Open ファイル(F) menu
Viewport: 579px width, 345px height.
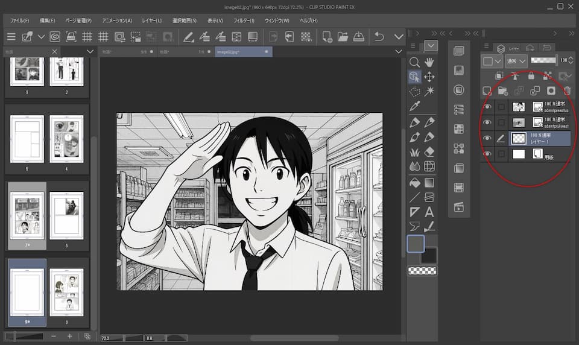(19, 21)
